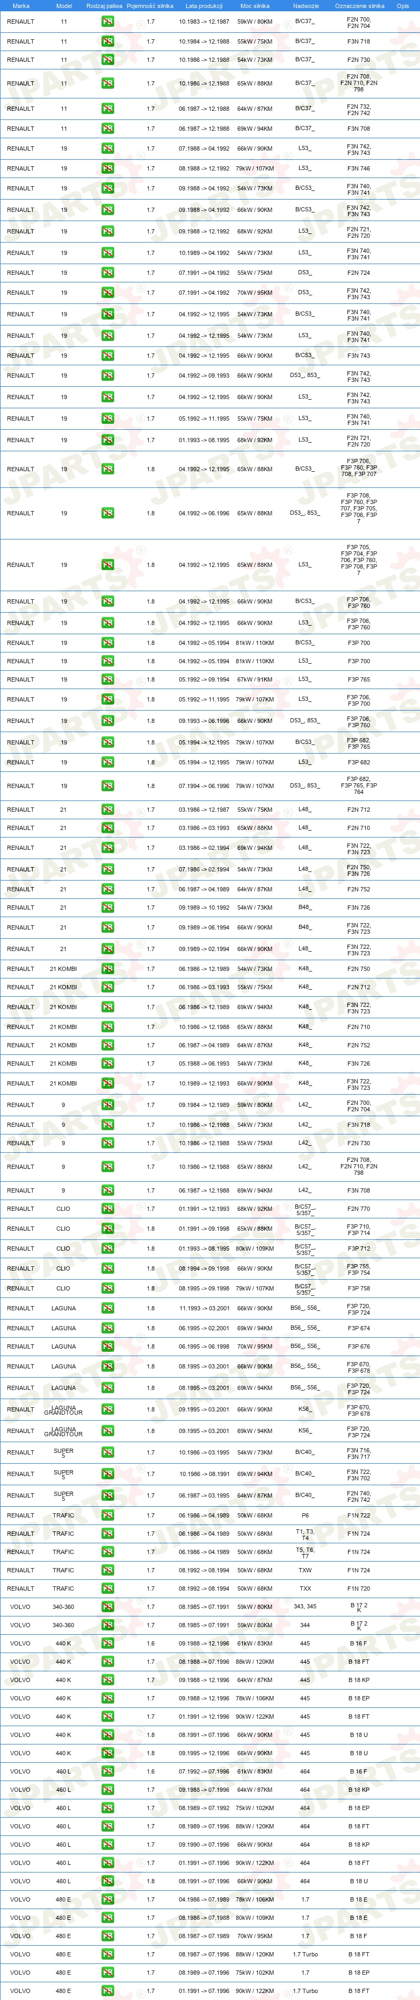Image resolution: width=420 pixels, height=2000 pixels.
Task: Click fuel icon in Clio F2N 770 row
Action: pyautogui.click(x=108, y=1209)
